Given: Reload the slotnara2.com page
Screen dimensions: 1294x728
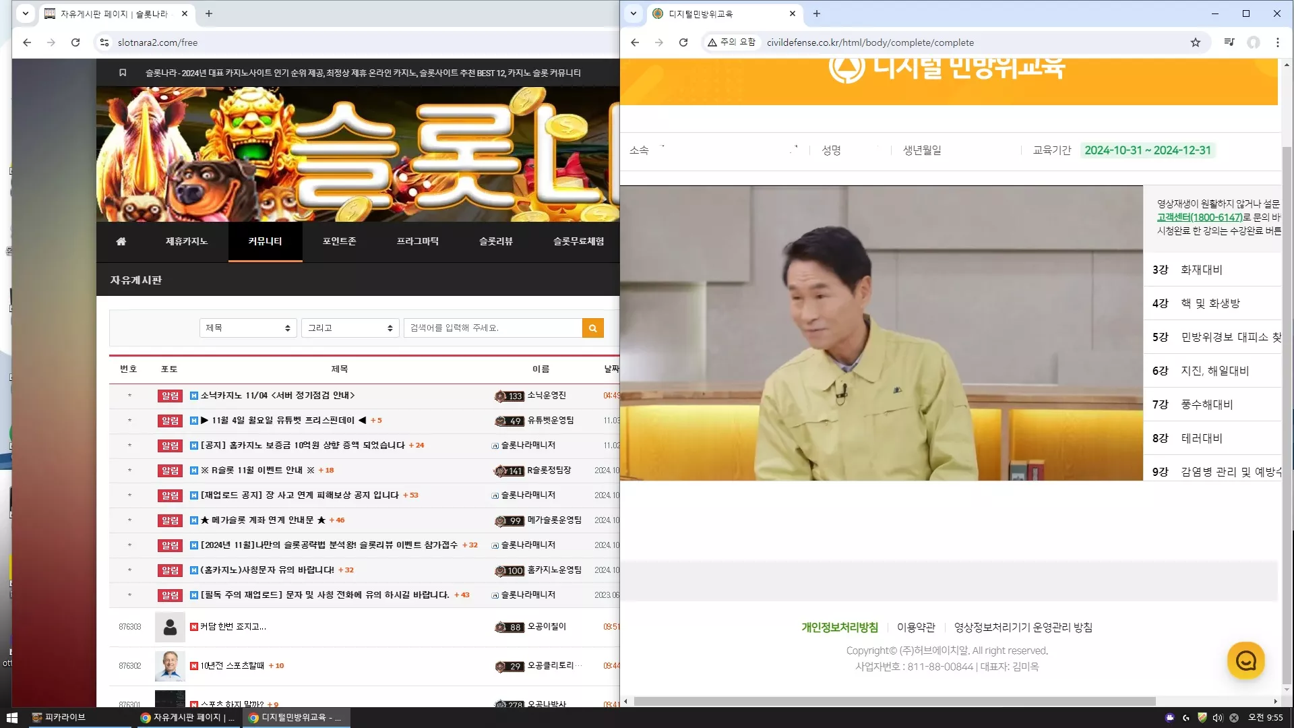Looking at the screenshot, I should 75,42.
